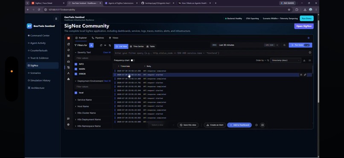Uncheck the WARN severity checkbox

pyautogui.click(x=76, y=69)
